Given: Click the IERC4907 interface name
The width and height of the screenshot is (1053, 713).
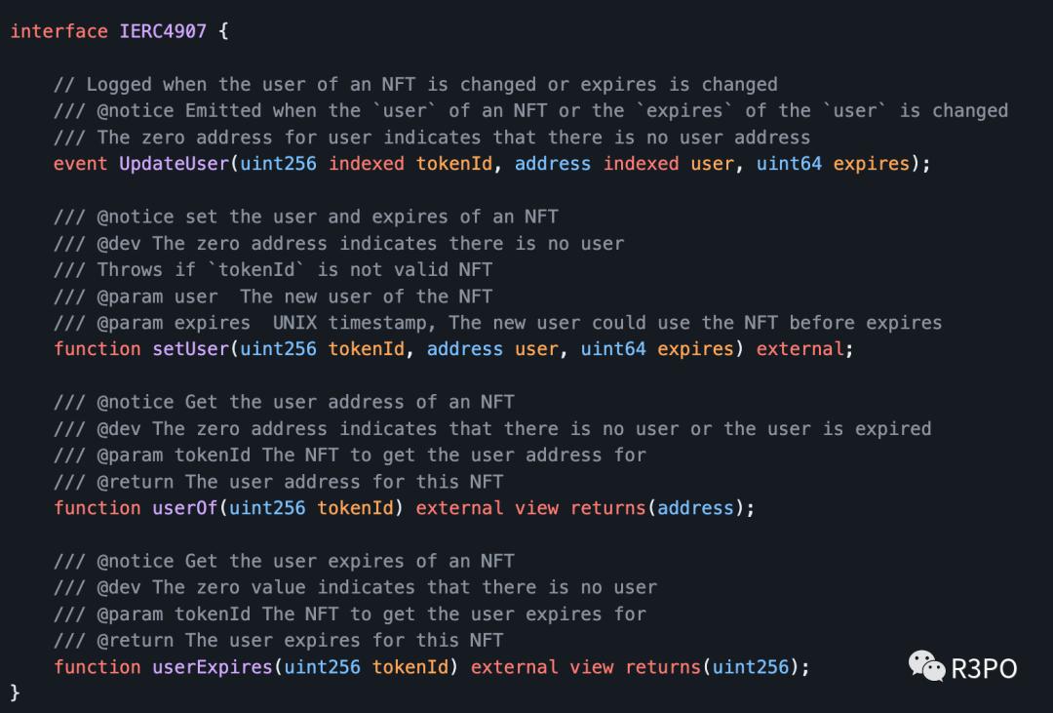Looking at the screenshot, I should (x=163, y=31).
